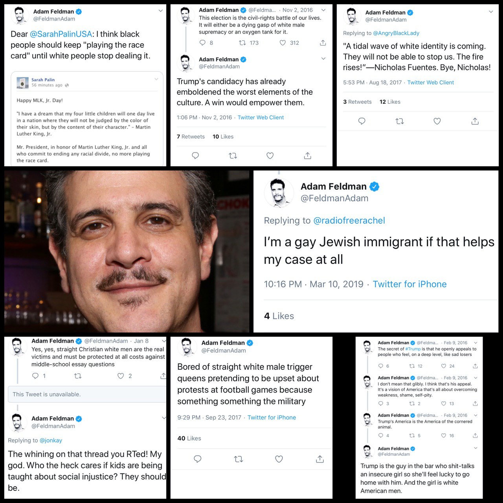Click the 'This Tweet is unavailable.' box
The image size is (503, 503).
[87, 394]
